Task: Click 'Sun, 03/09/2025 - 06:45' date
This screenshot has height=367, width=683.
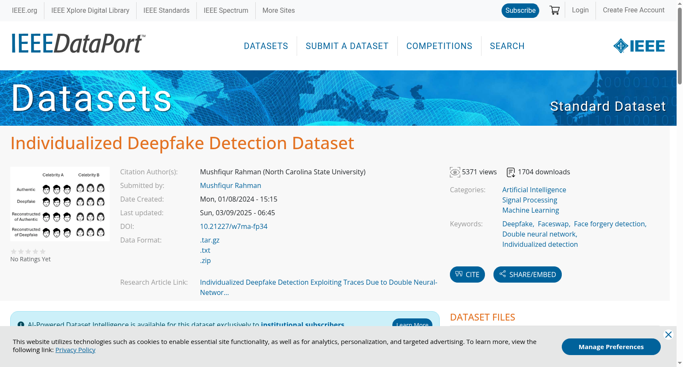Action: [237, 213]
